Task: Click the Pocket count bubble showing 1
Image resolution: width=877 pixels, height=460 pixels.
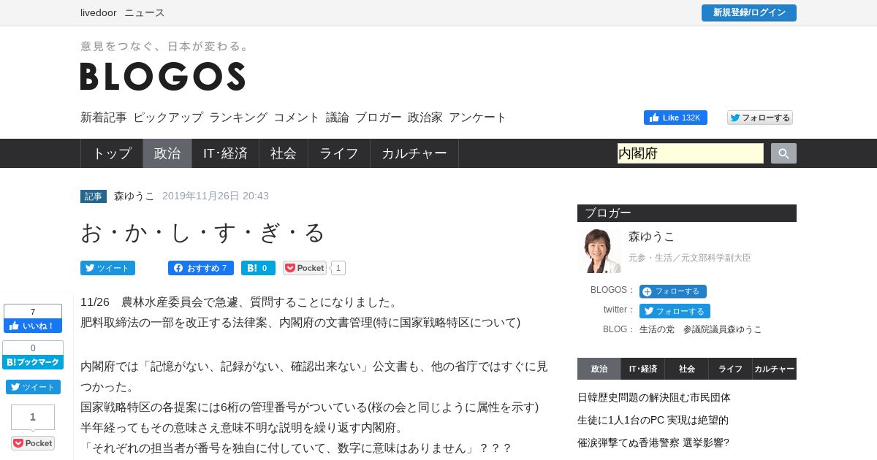Action: 338,268
